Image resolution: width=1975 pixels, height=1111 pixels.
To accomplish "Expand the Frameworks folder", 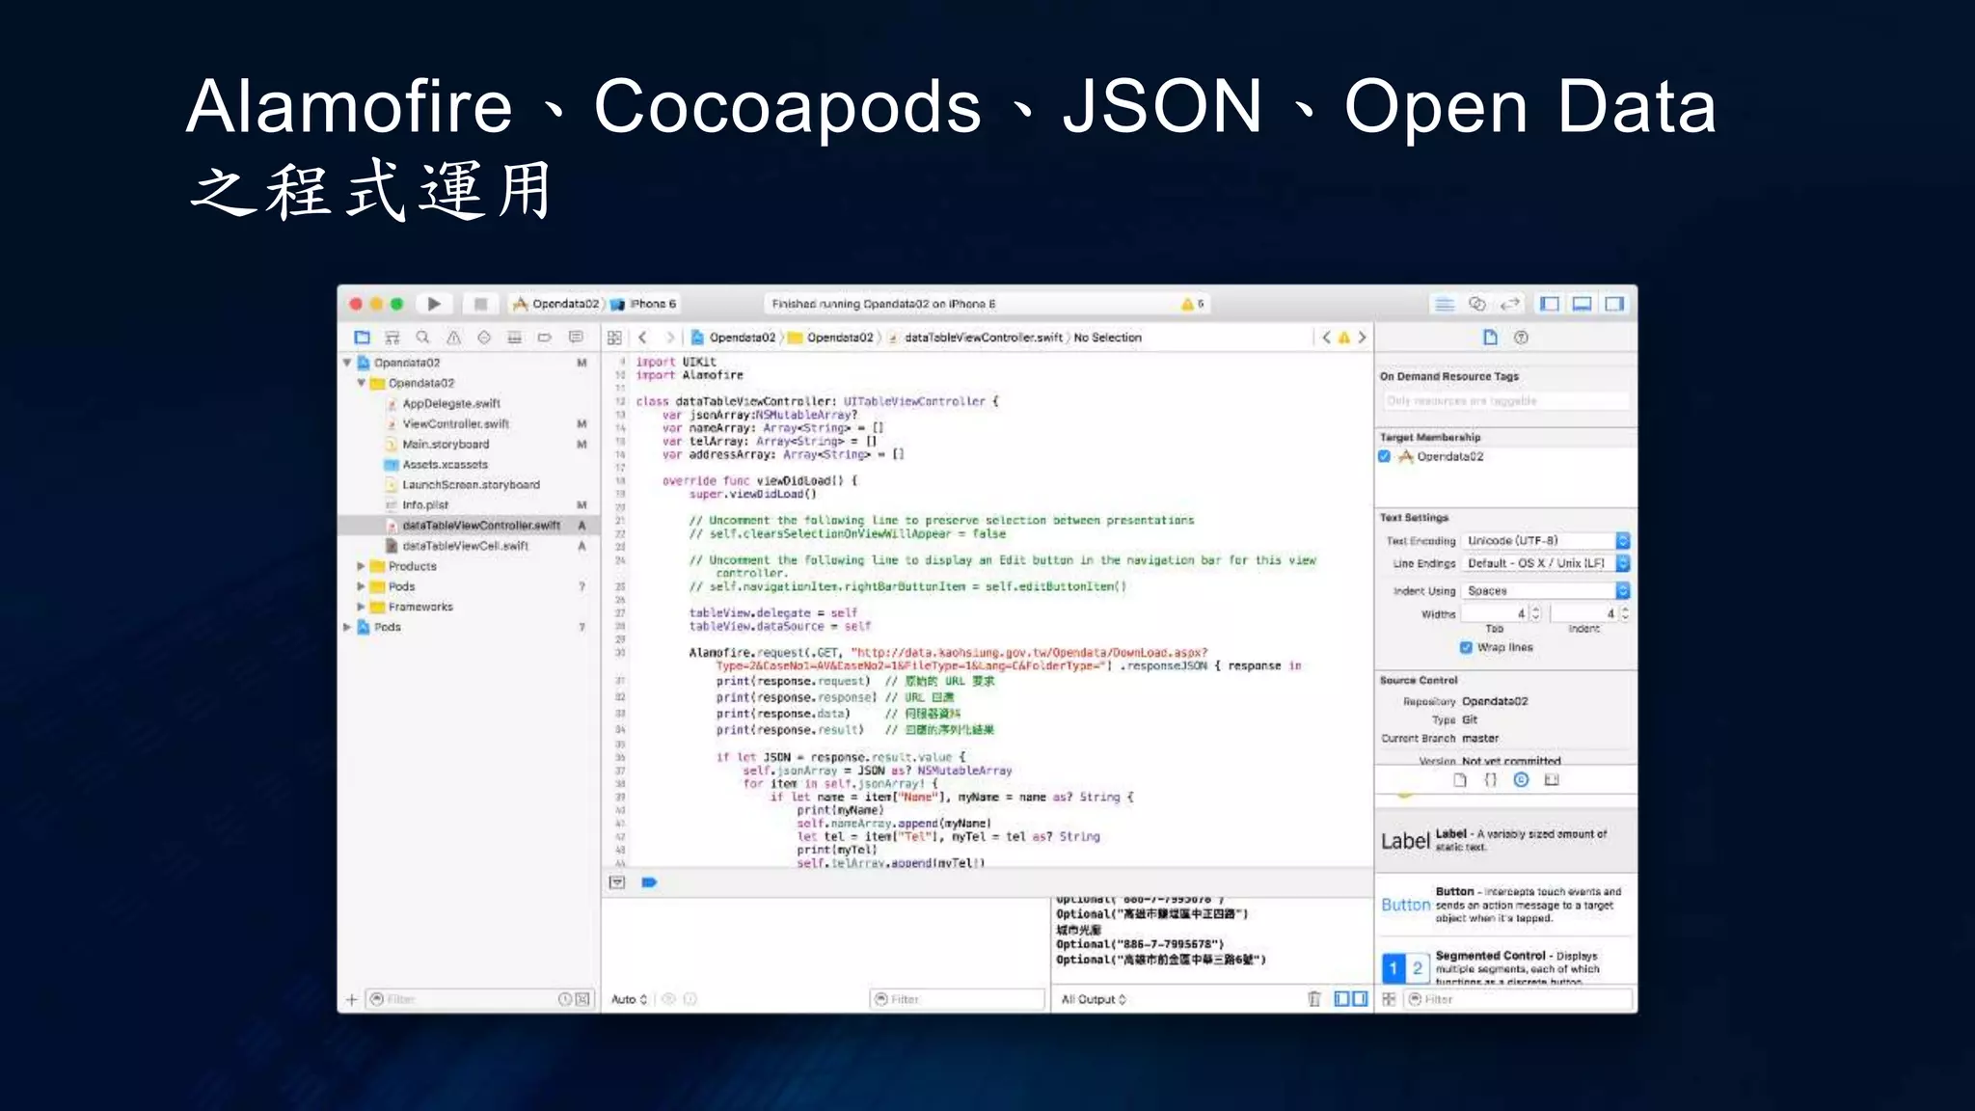I will (x=362, y=607).
